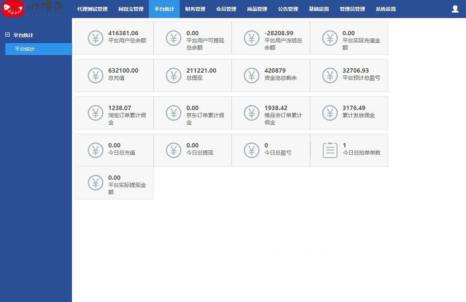466x302 pixels.
Task: Click yen icon next to 累计发放佣金
Action: coord(330,113)
